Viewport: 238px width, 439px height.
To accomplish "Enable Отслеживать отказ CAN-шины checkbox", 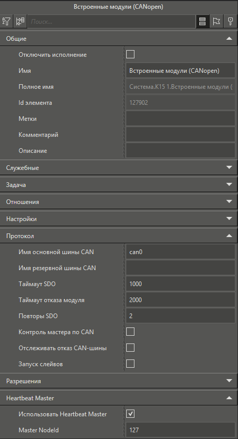I will coord(130,348).
